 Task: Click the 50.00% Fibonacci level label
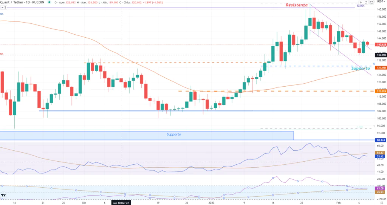360,6
